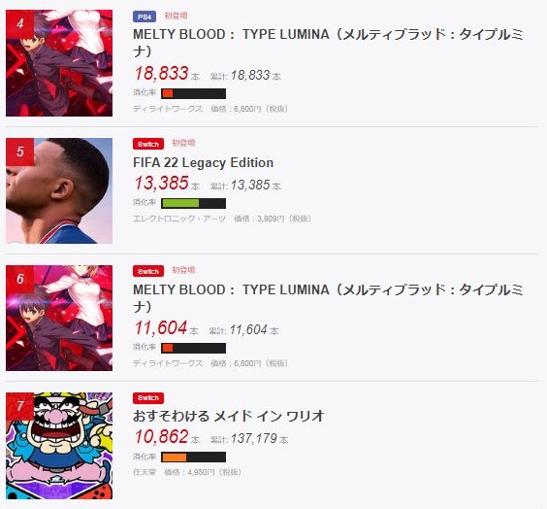Click the Switch badge above FIFA 22
This screenshot has width=547, height=509.
pyautogui.click(x=148, y=144)
